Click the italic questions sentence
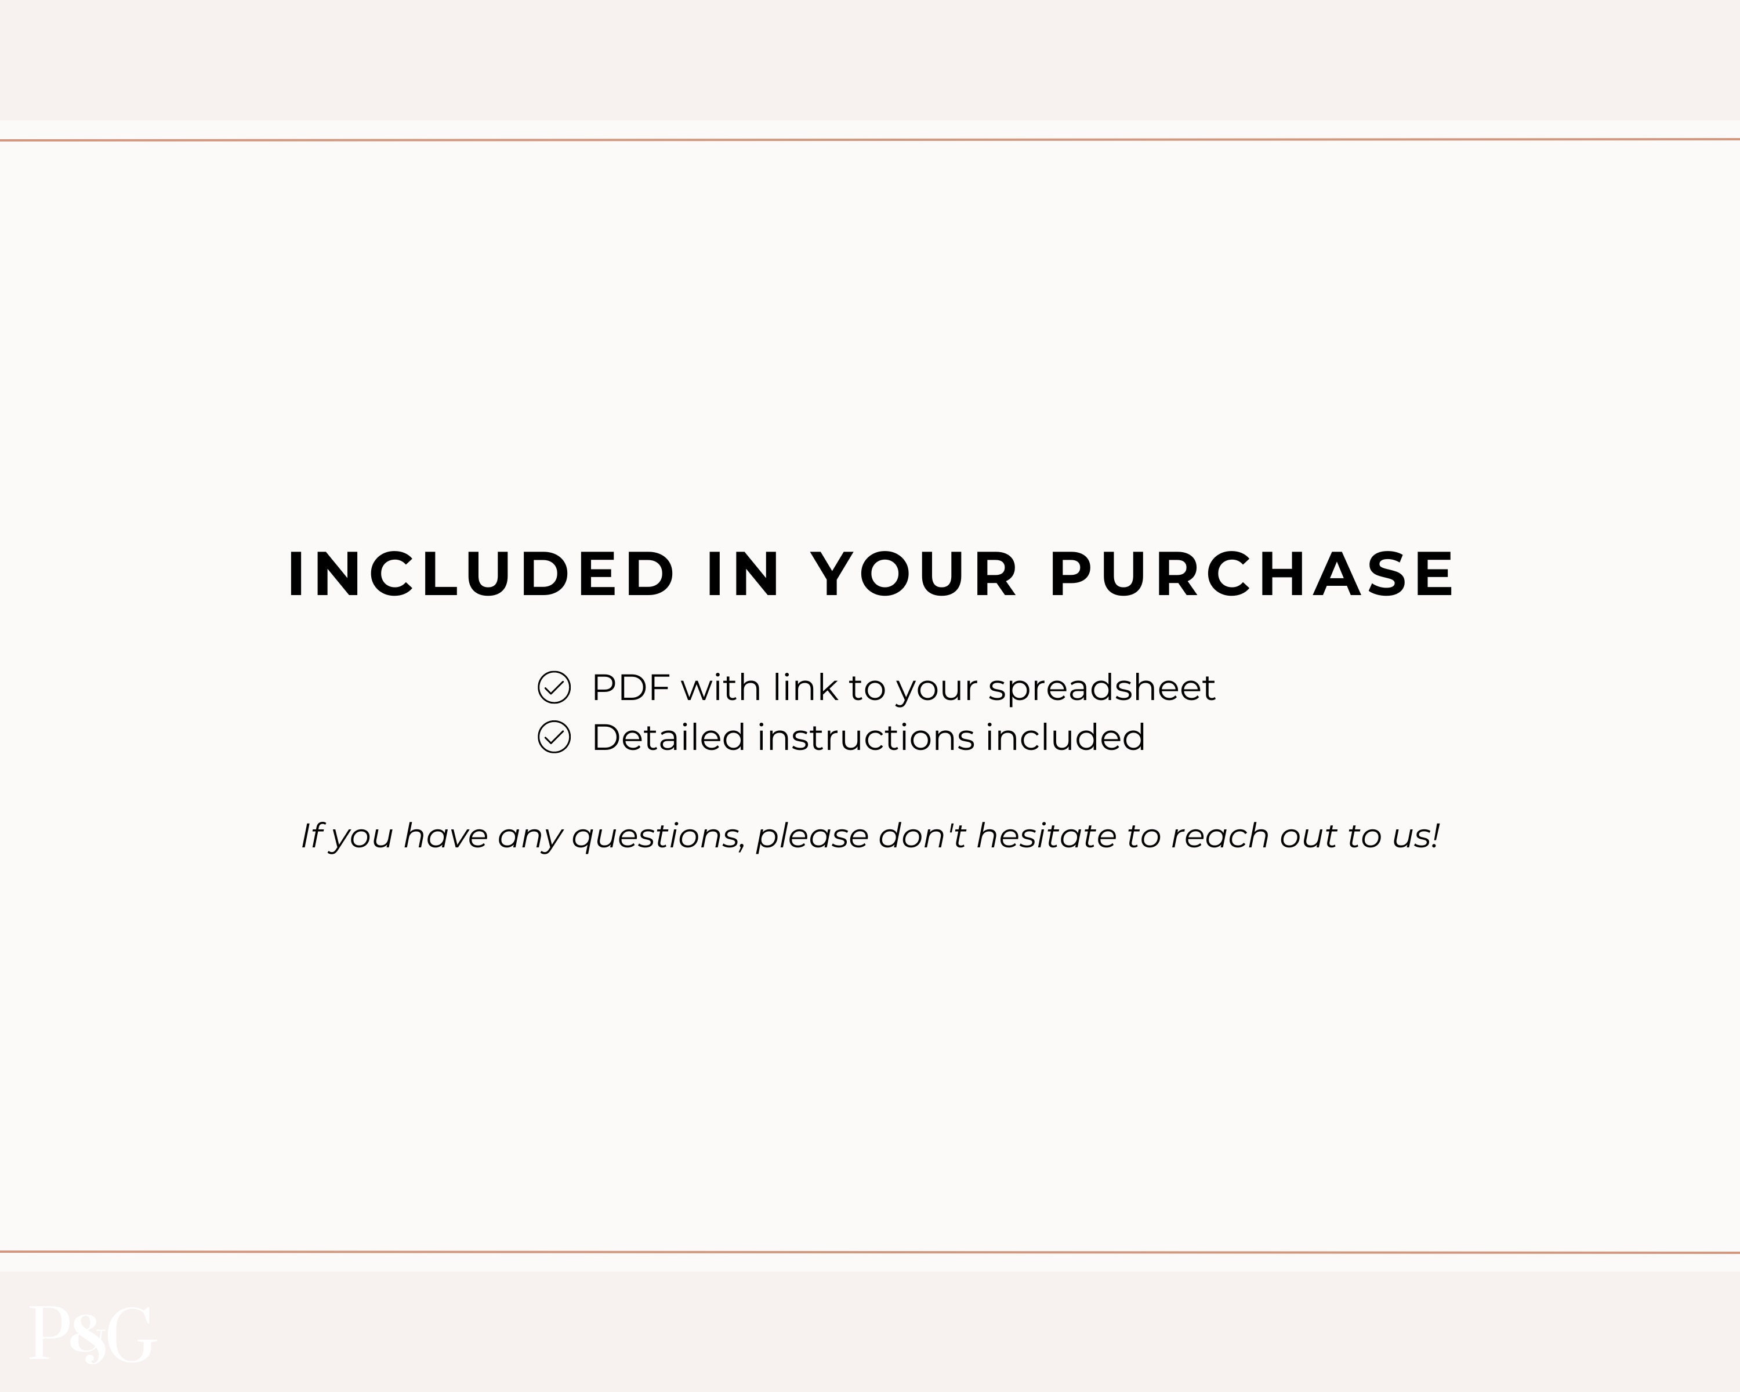This screenshot has width=1740, height=1392. click(870, 837)
